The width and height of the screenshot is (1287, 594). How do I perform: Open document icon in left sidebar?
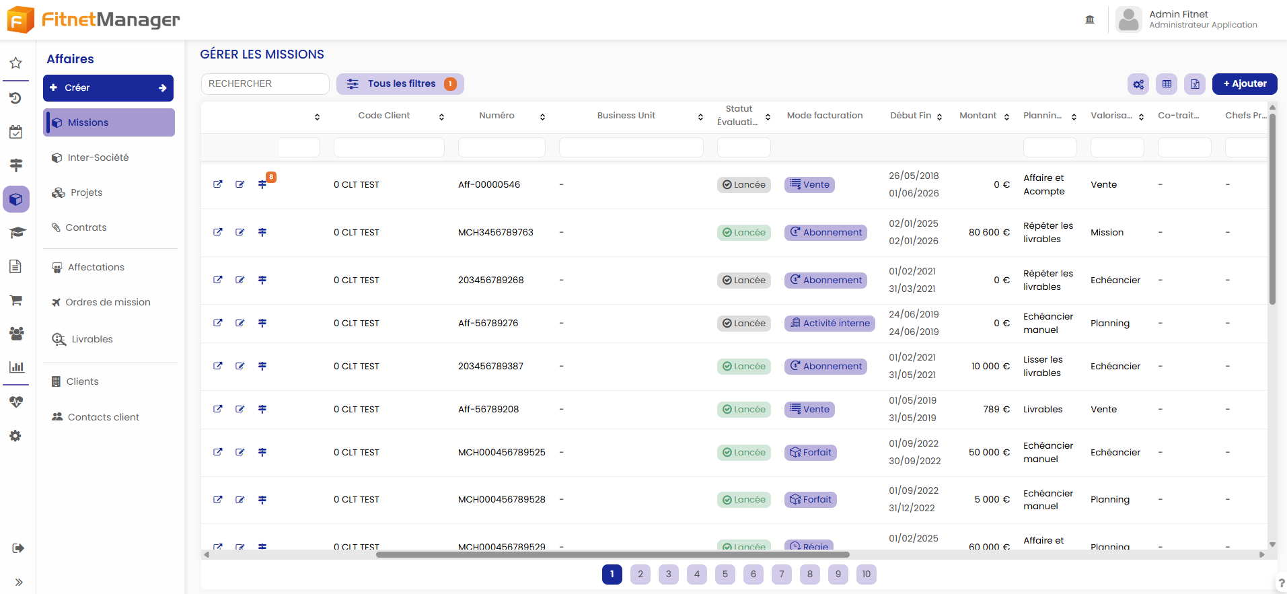tap(16, 266)
